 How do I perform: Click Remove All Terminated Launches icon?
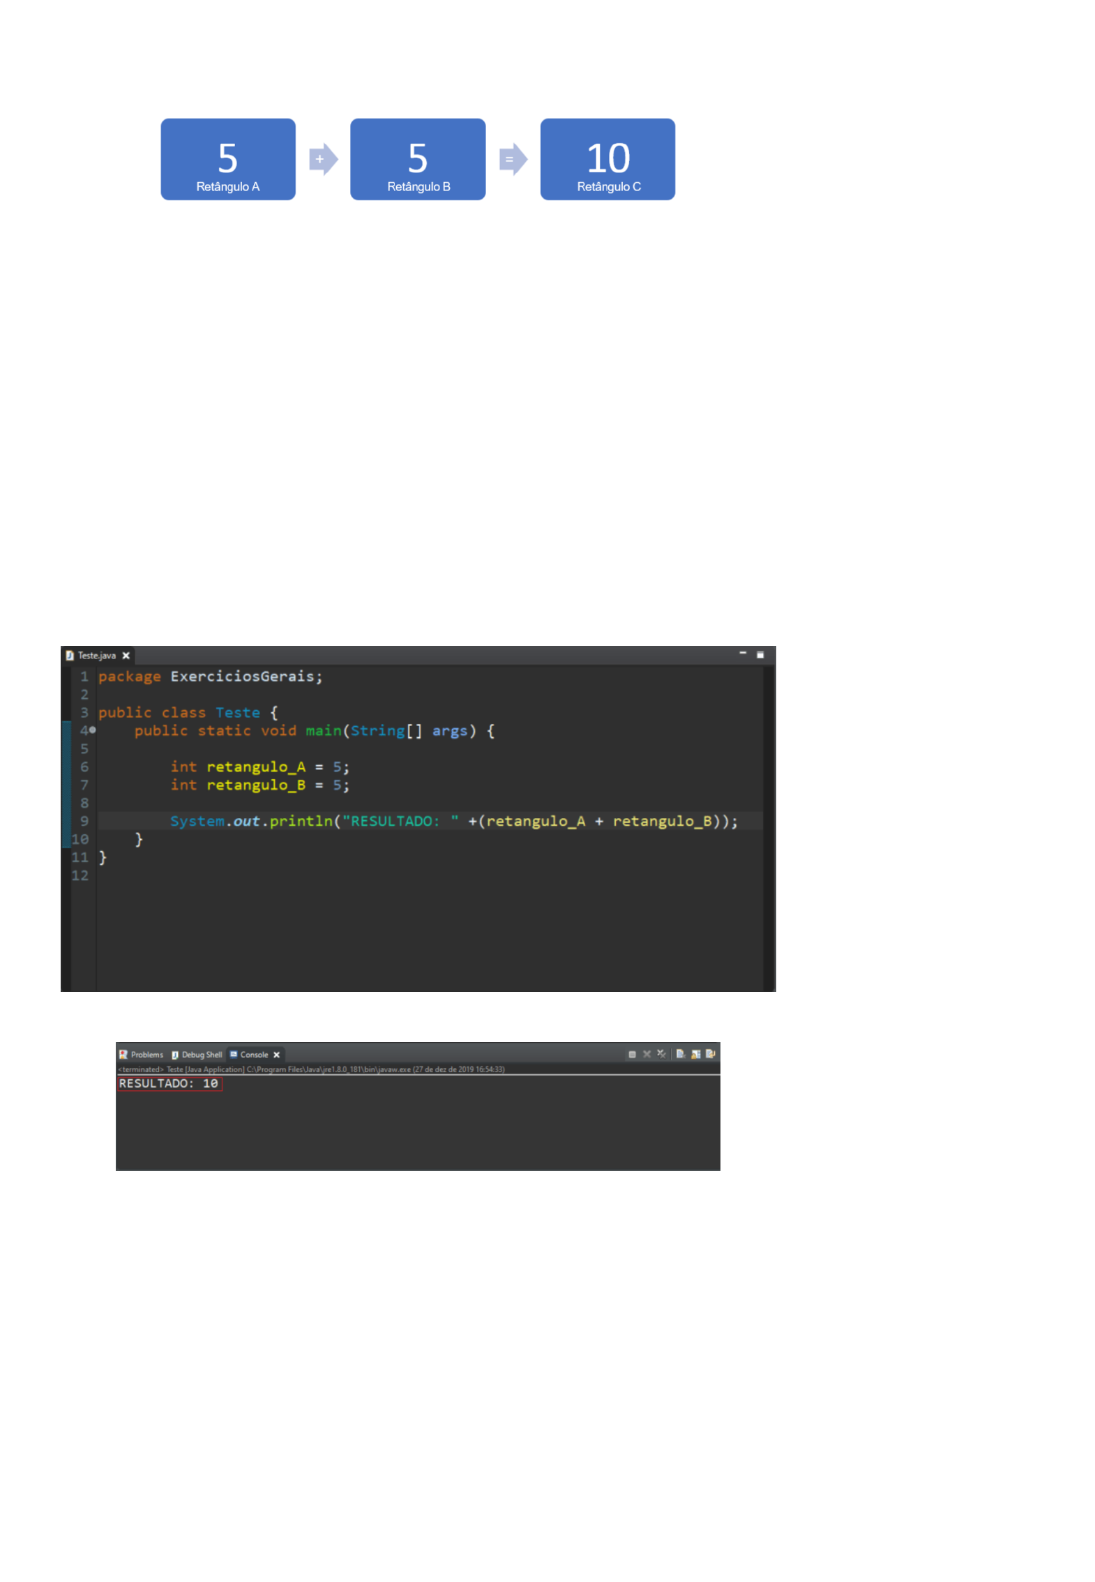click(661, 1054)
